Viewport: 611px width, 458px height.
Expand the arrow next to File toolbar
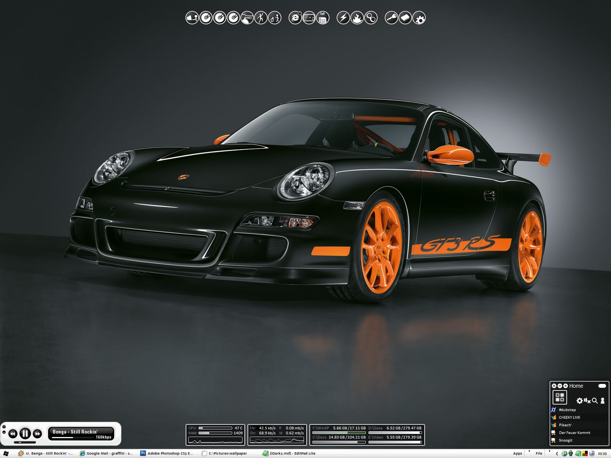tap(550, 451)
